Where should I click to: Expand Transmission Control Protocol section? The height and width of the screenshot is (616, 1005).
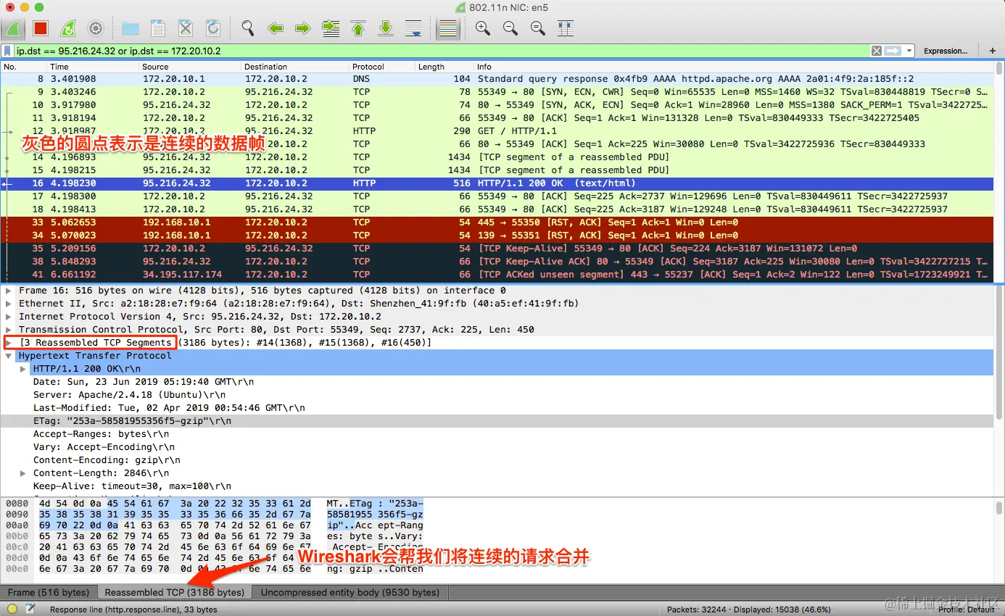[9, 330]
